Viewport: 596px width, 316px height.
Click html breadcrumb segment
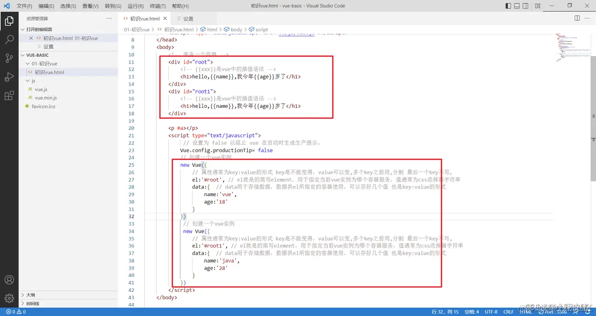coord(209,29)
